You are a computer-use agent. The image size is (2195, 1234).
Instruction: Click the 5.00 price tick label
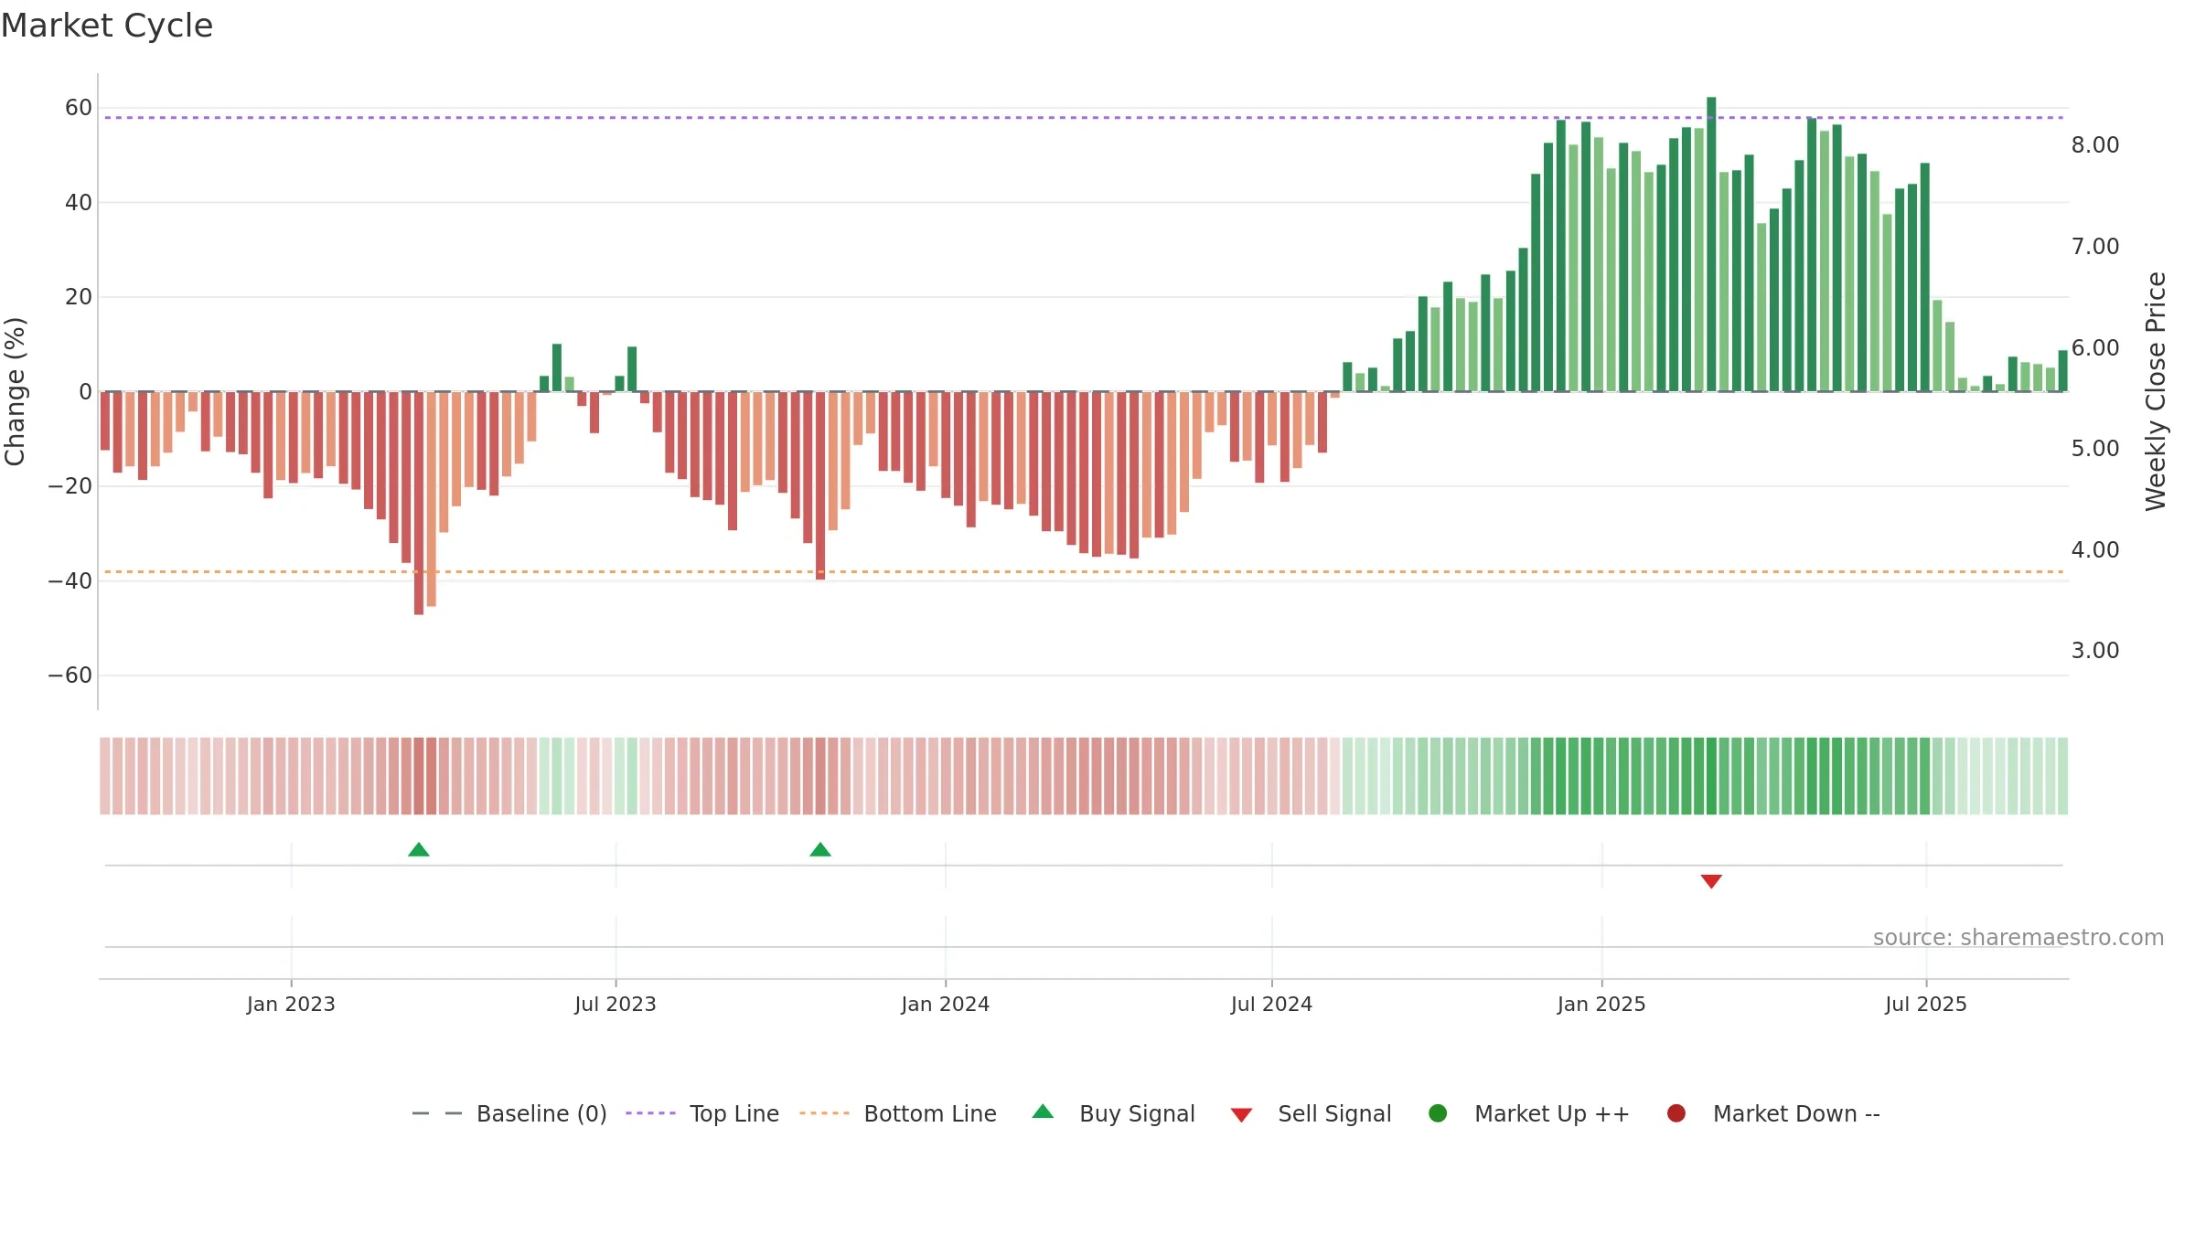pyautogui.click(x=2095, y=449)
